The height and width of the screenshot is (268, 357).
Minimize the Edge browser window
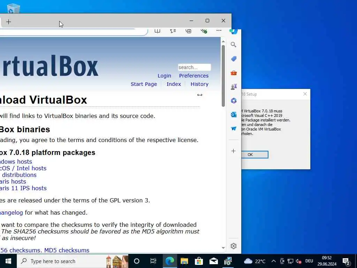191,21
